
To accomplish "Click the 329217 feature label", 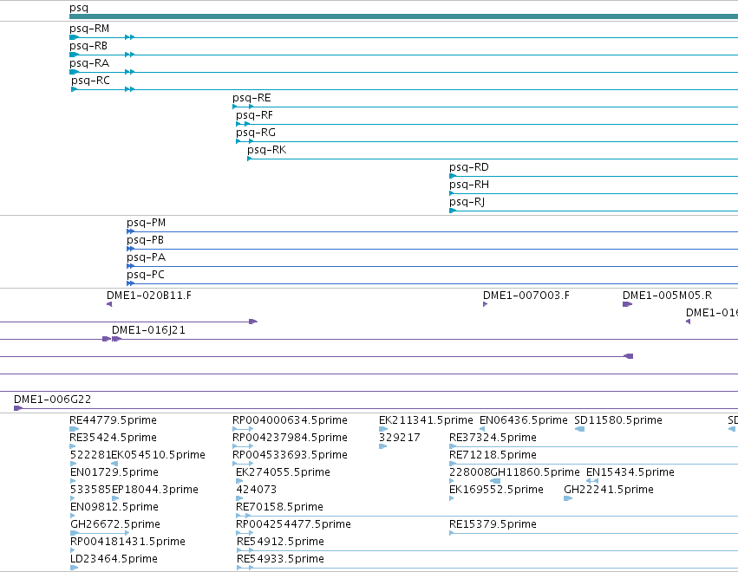I will 400,438.
